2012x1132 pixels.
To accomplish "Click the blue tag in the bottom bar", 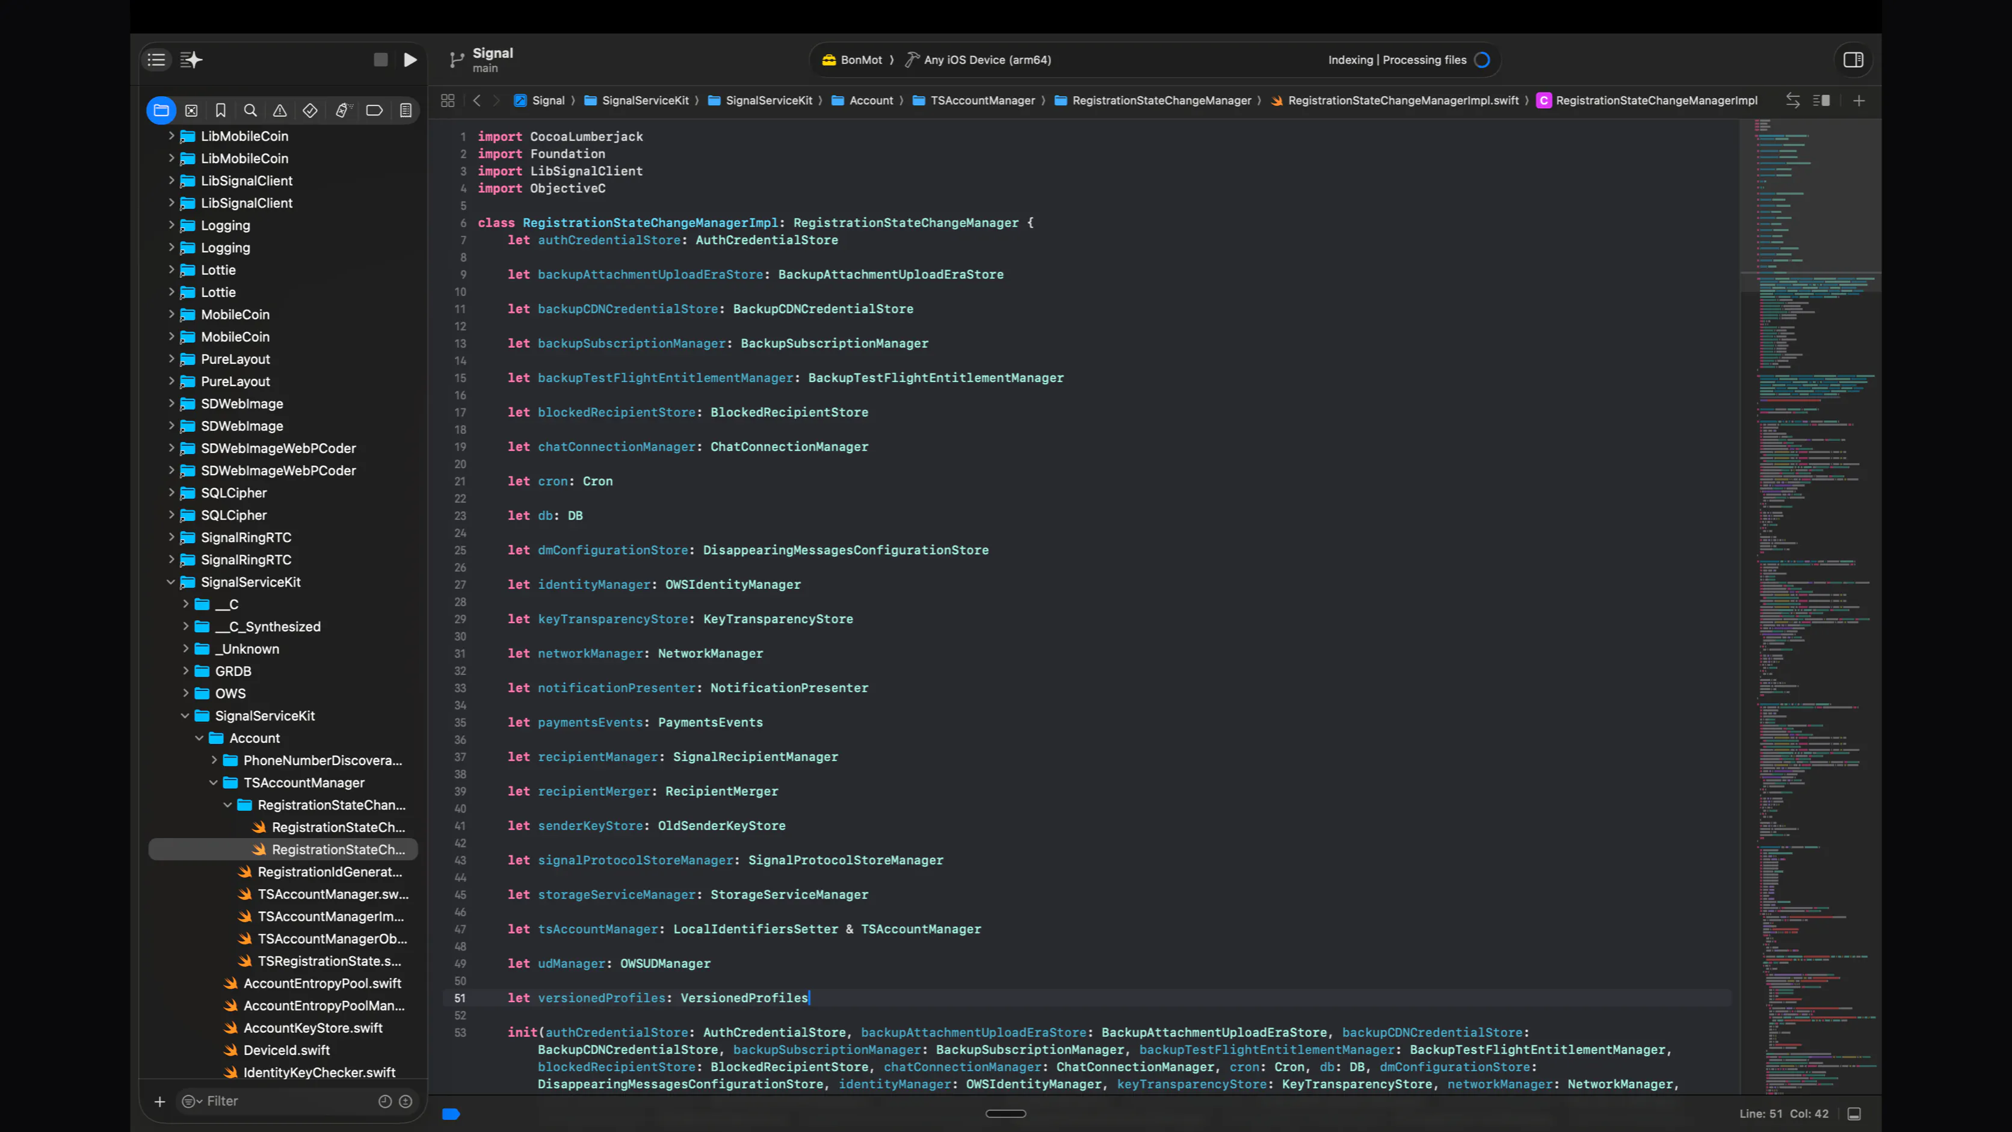I will [x=451, y=1114].
